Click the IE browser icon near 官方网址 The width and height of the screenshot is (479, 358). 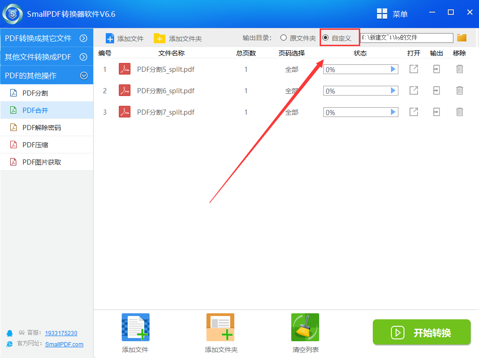tap(10, 344)
